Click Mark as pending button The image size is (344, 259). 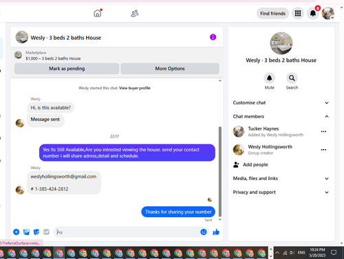pos(67,69)
